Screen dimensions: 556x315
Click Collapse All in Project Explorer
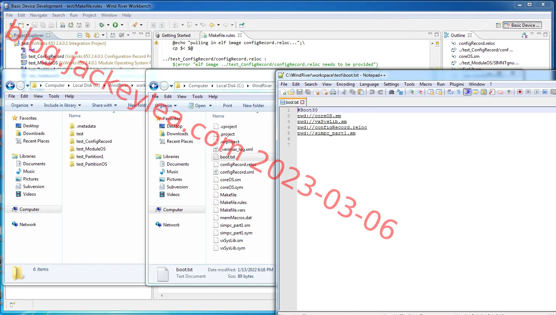[x=79, y=35]
